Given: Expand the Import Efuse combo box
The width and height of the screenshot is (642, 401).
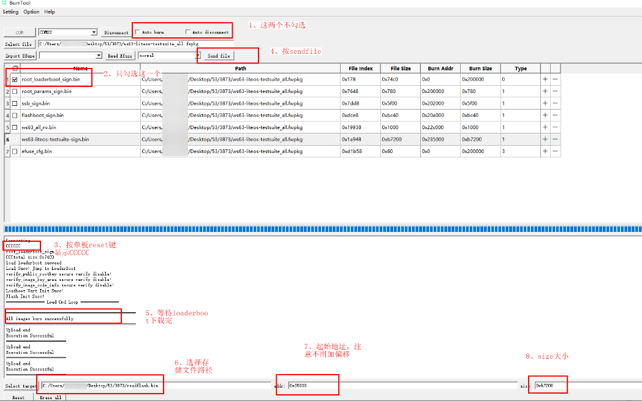Looking at the screenshot, I should coord(99,56).
